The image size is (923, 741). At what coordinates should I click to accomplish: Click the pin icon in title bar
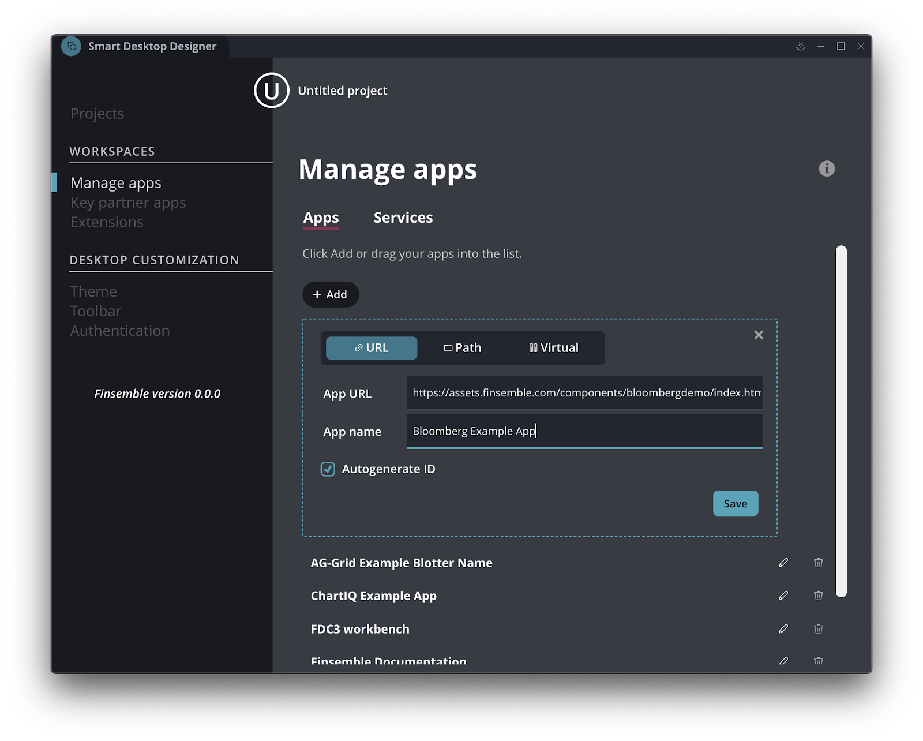click(x=801, y=46)
